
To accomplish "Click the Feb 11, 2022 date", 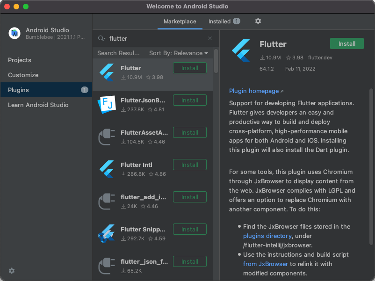I will point(300,69).
